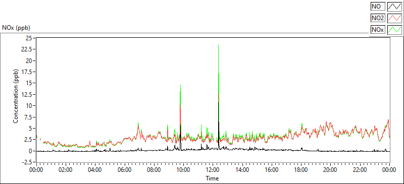The image size is (404, 184).
Task: Click the 20:00 x-axis tick label
Action: tap(330, 169)
